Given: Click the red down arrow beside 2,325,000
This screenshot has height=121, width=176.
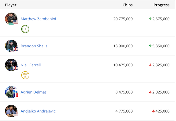Looking at the screenshot, I should click(150, 65).
